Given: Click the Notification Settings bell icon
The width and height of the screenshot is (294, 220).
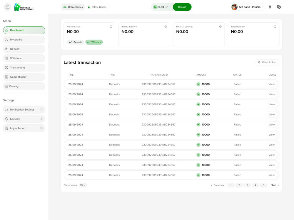Looking at the screenshot, I should coord(6,109).
